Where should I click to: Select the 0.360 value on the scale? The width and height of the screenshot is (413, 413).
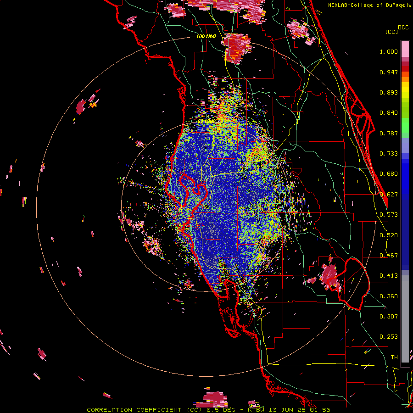pos(389,296)
